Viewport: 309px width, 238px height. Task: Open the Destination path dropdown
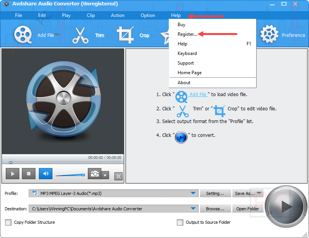[x=193, y=208]
